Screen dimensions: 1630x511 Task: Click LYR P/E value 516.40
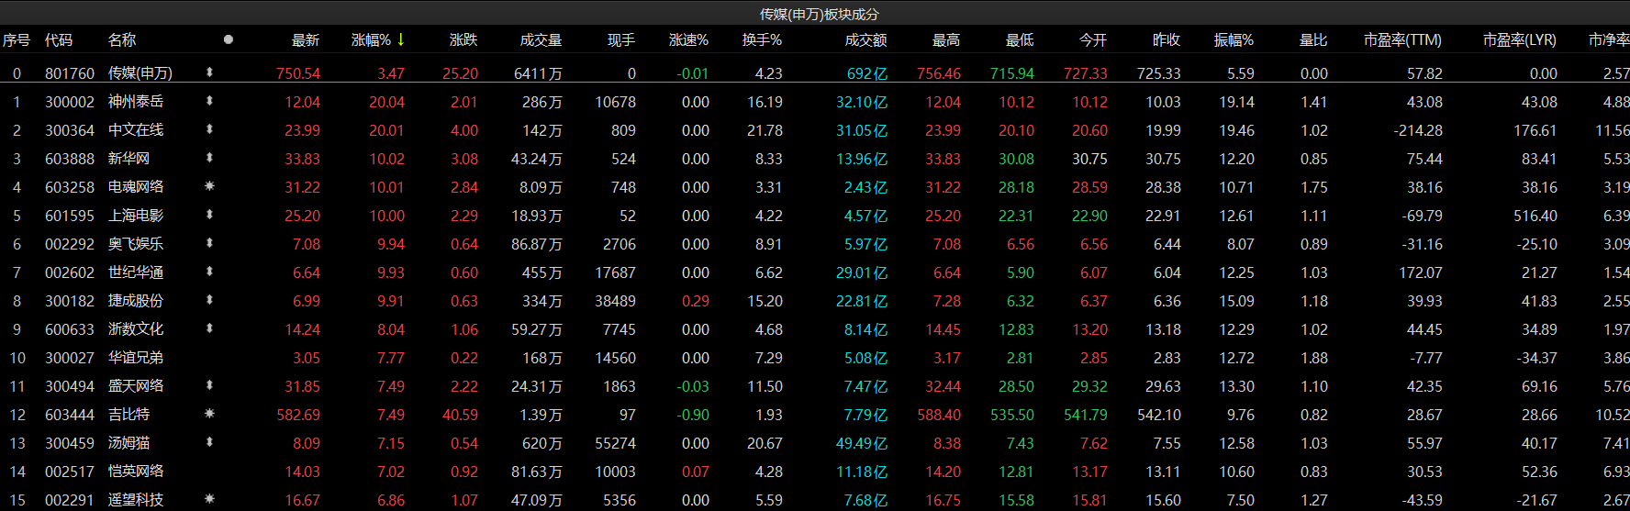(1535, 216)
